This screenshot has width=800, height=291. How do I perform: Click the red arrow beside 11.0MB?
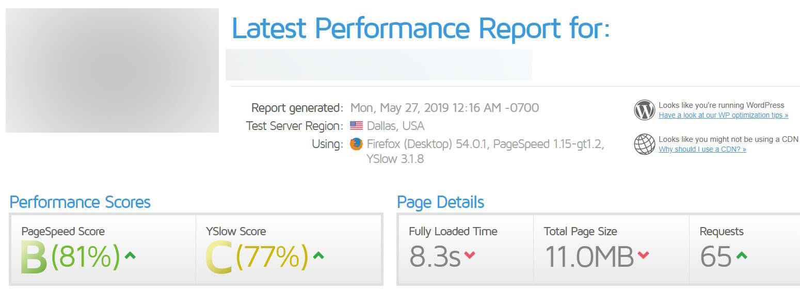[643, 255]
